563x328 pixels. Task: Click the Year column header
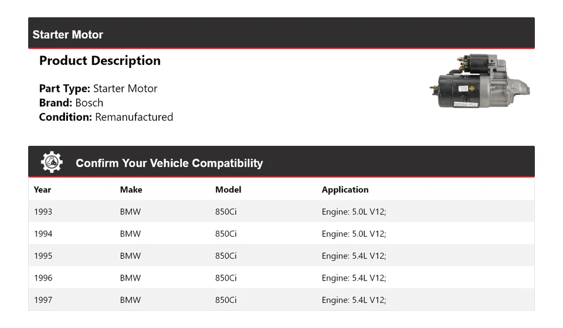42,190
